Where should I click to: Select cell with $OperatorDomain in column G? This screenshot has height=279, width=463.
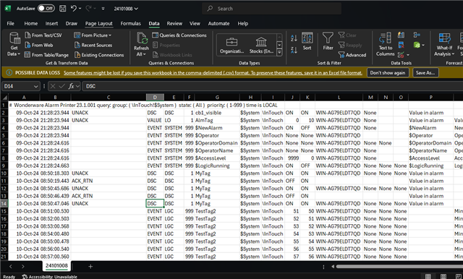(x=217, y=143)
